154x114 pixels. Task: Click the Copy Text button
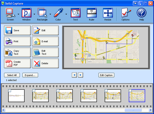tap(17, 52)
